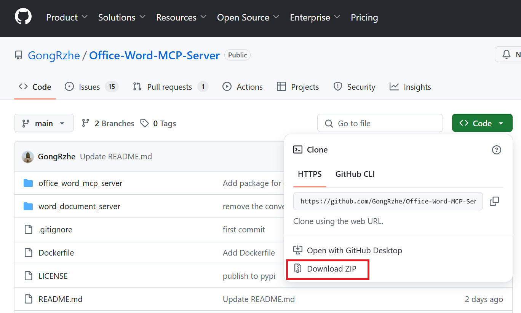Click the Office-Word-MCP-Server repository name link
The width and height of the screenshot is (521, 313).
154,56
